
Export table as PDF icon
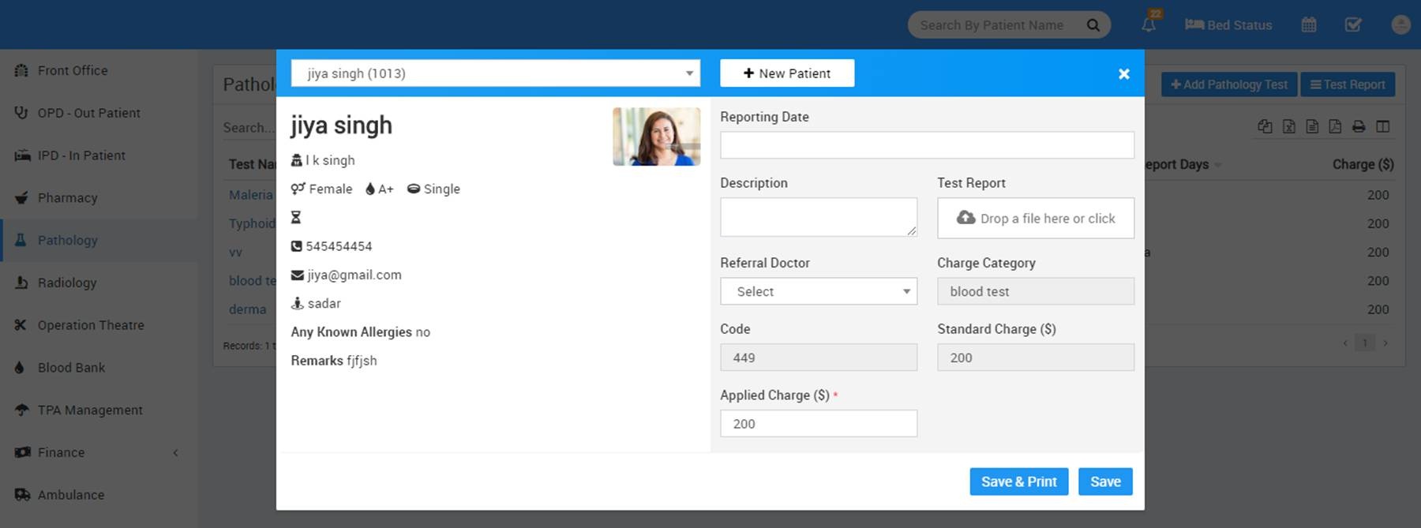[x=1335, y=126]
